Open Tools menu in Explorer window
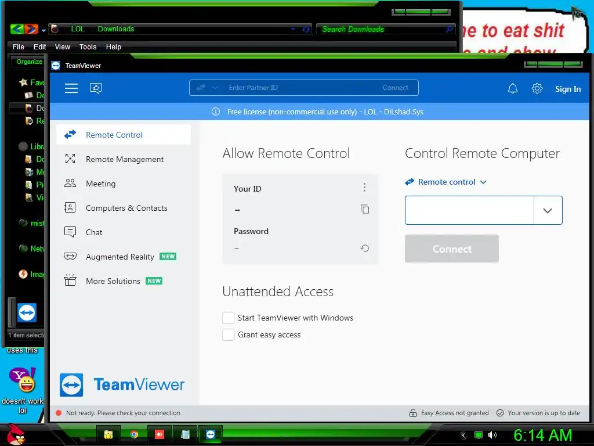The height and width of the screenshot is (446, 594). 88,47
